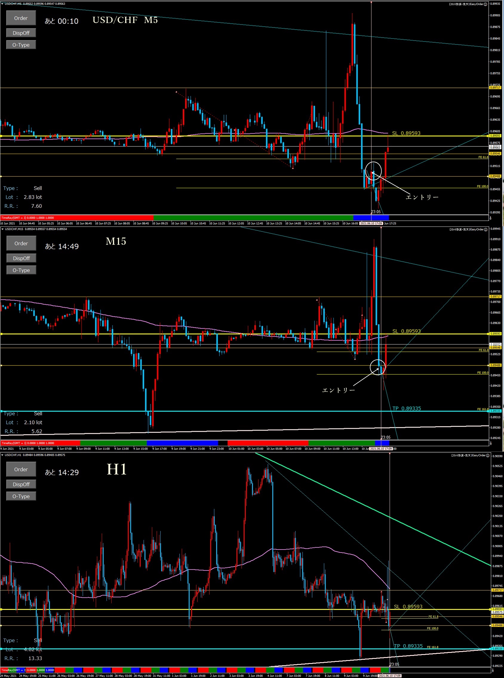This screenshot has height=678, width=504.
Task: Click the cyan 0.89335 TP price tag in M15 chart
Action: (x=495, y=411)
